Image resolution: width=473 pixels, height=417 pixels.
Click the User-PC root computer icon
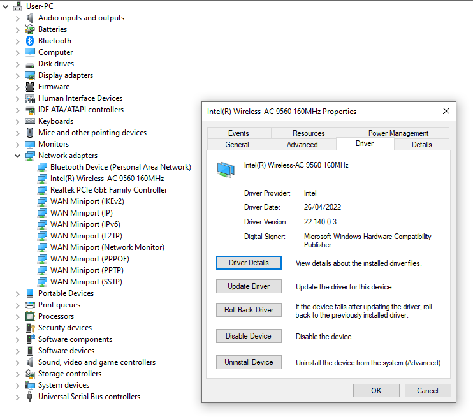pyautogui.click(x=17, y=6)
